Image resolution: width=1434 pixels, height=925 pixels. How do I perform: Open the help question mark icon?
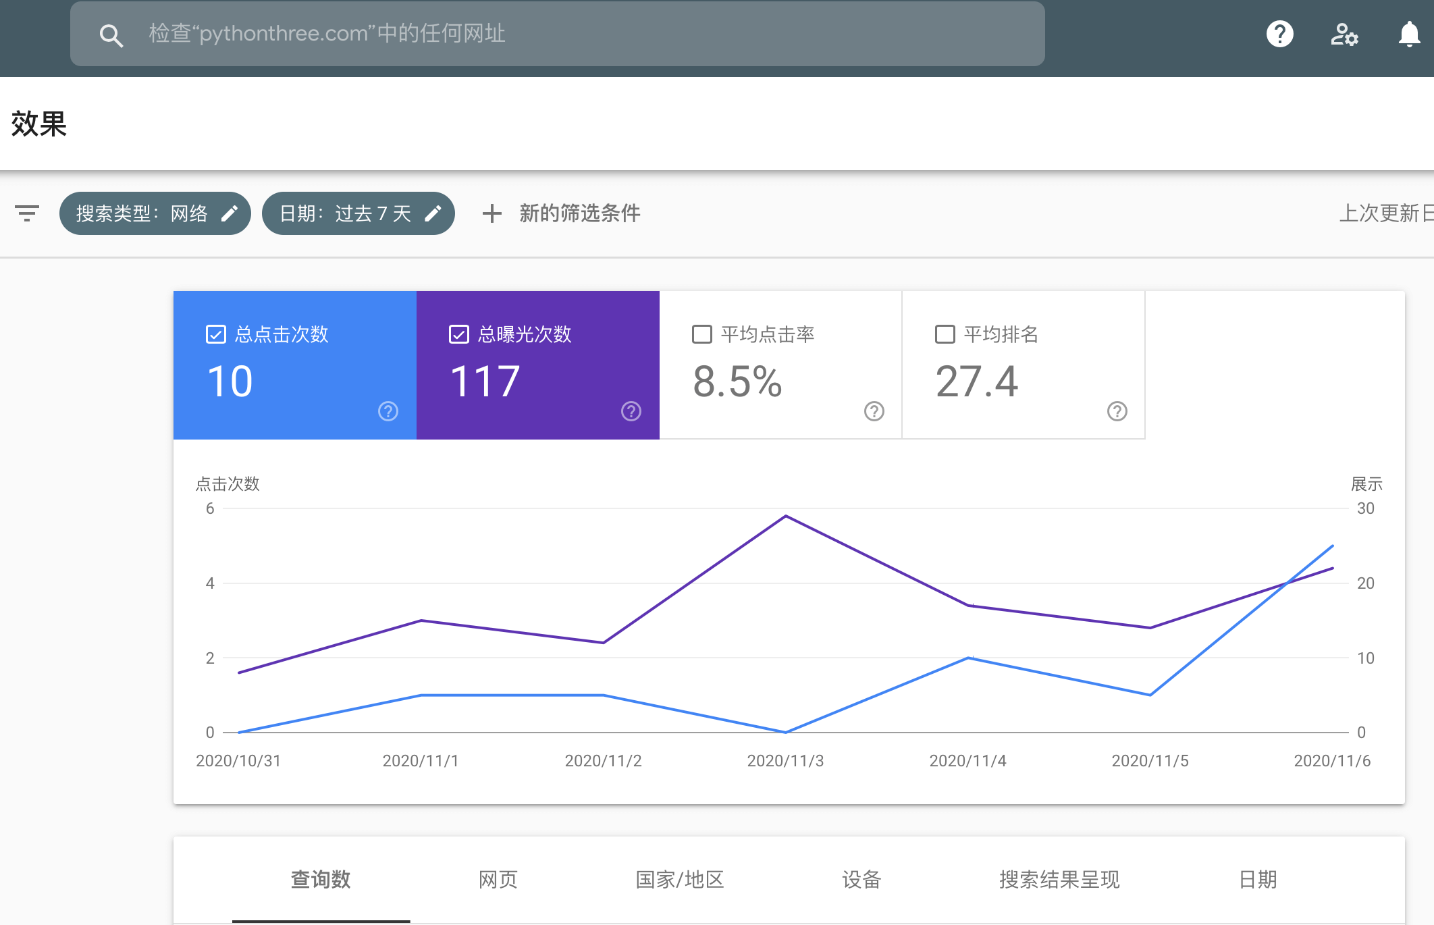point(1279,34)
